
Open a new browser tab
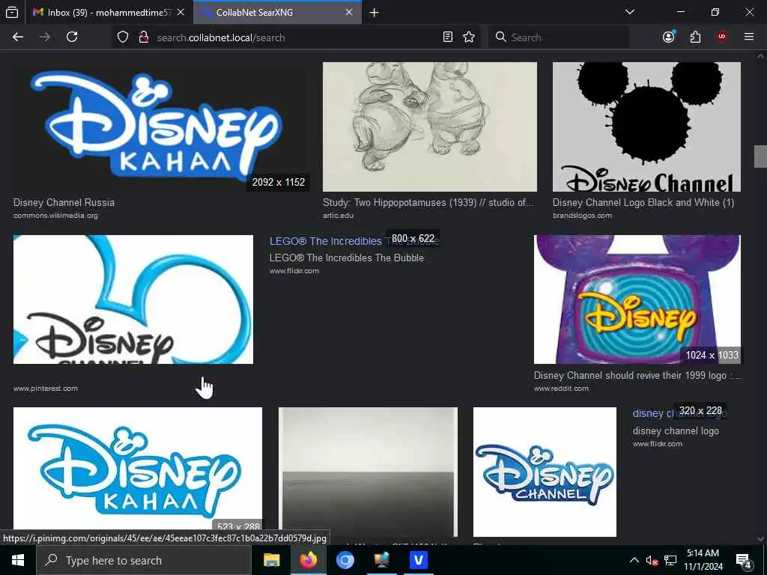pyautogui.click(x=375, y=13)
